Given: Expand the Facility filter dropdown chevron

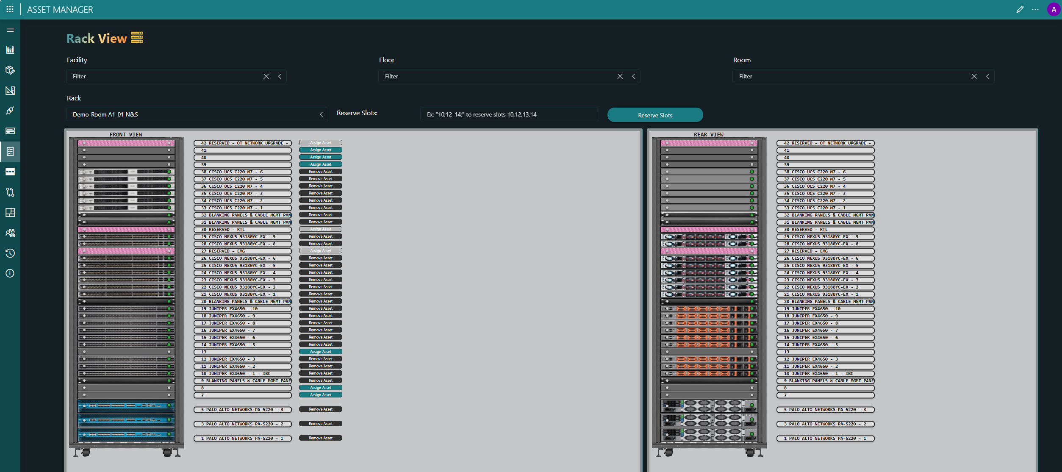Looking at the screenshot, I should point(280,76).
